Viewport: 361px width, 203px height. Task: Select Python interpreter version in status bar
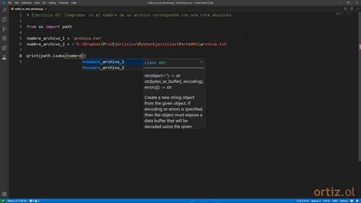coord(17,201)
